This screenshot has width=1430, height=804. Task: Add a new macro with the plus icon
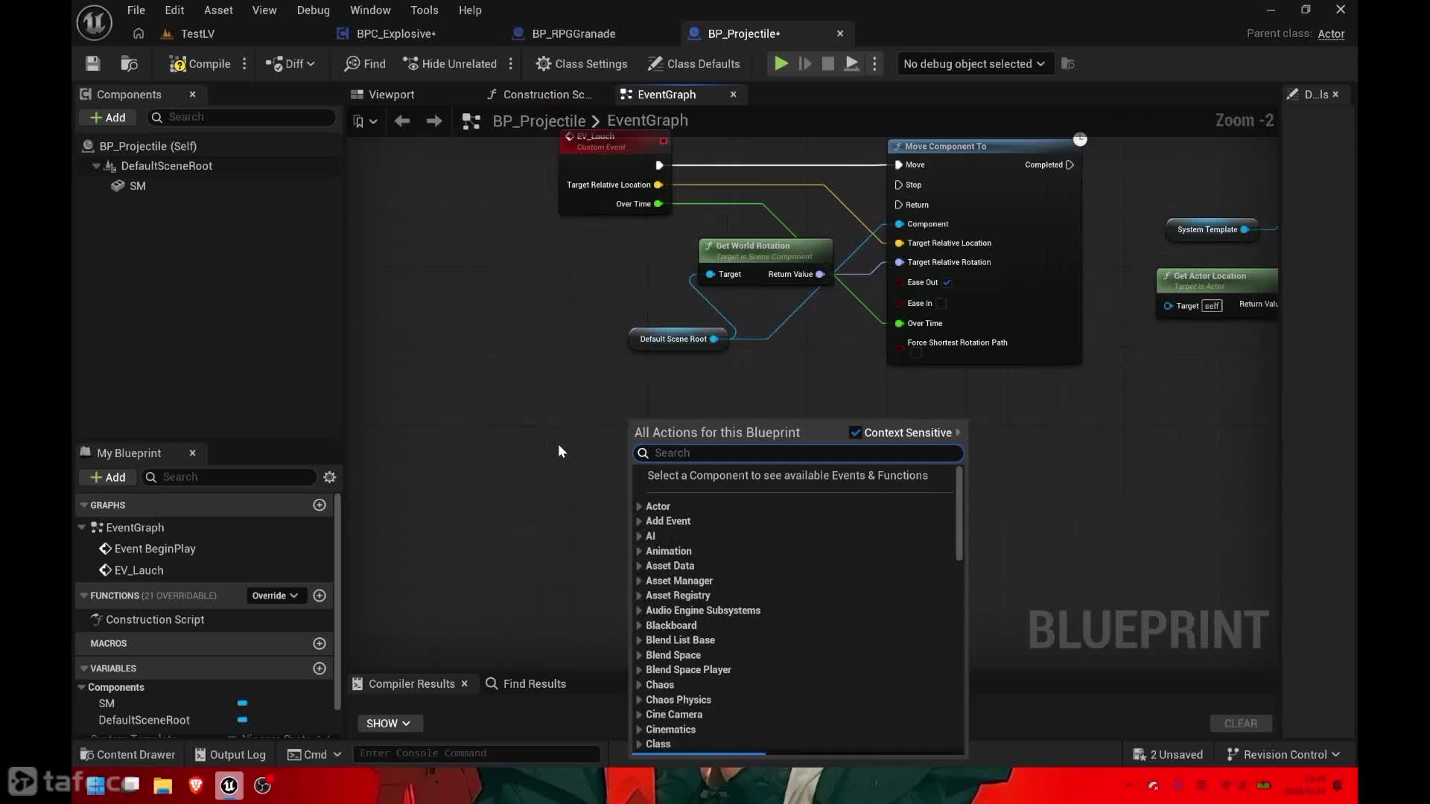(320, 643)
